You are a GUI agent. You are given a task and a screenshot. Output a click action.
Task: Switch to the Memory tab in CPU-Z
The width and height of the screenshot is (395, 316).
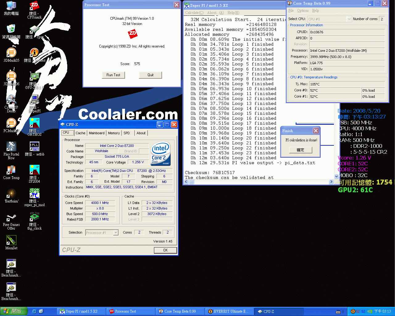[114, 133]
